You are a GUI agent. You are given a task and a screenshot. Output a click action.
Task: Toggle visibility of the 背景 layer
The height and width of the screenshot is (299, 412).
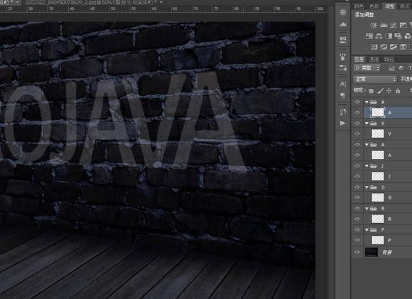coord(357,252)
